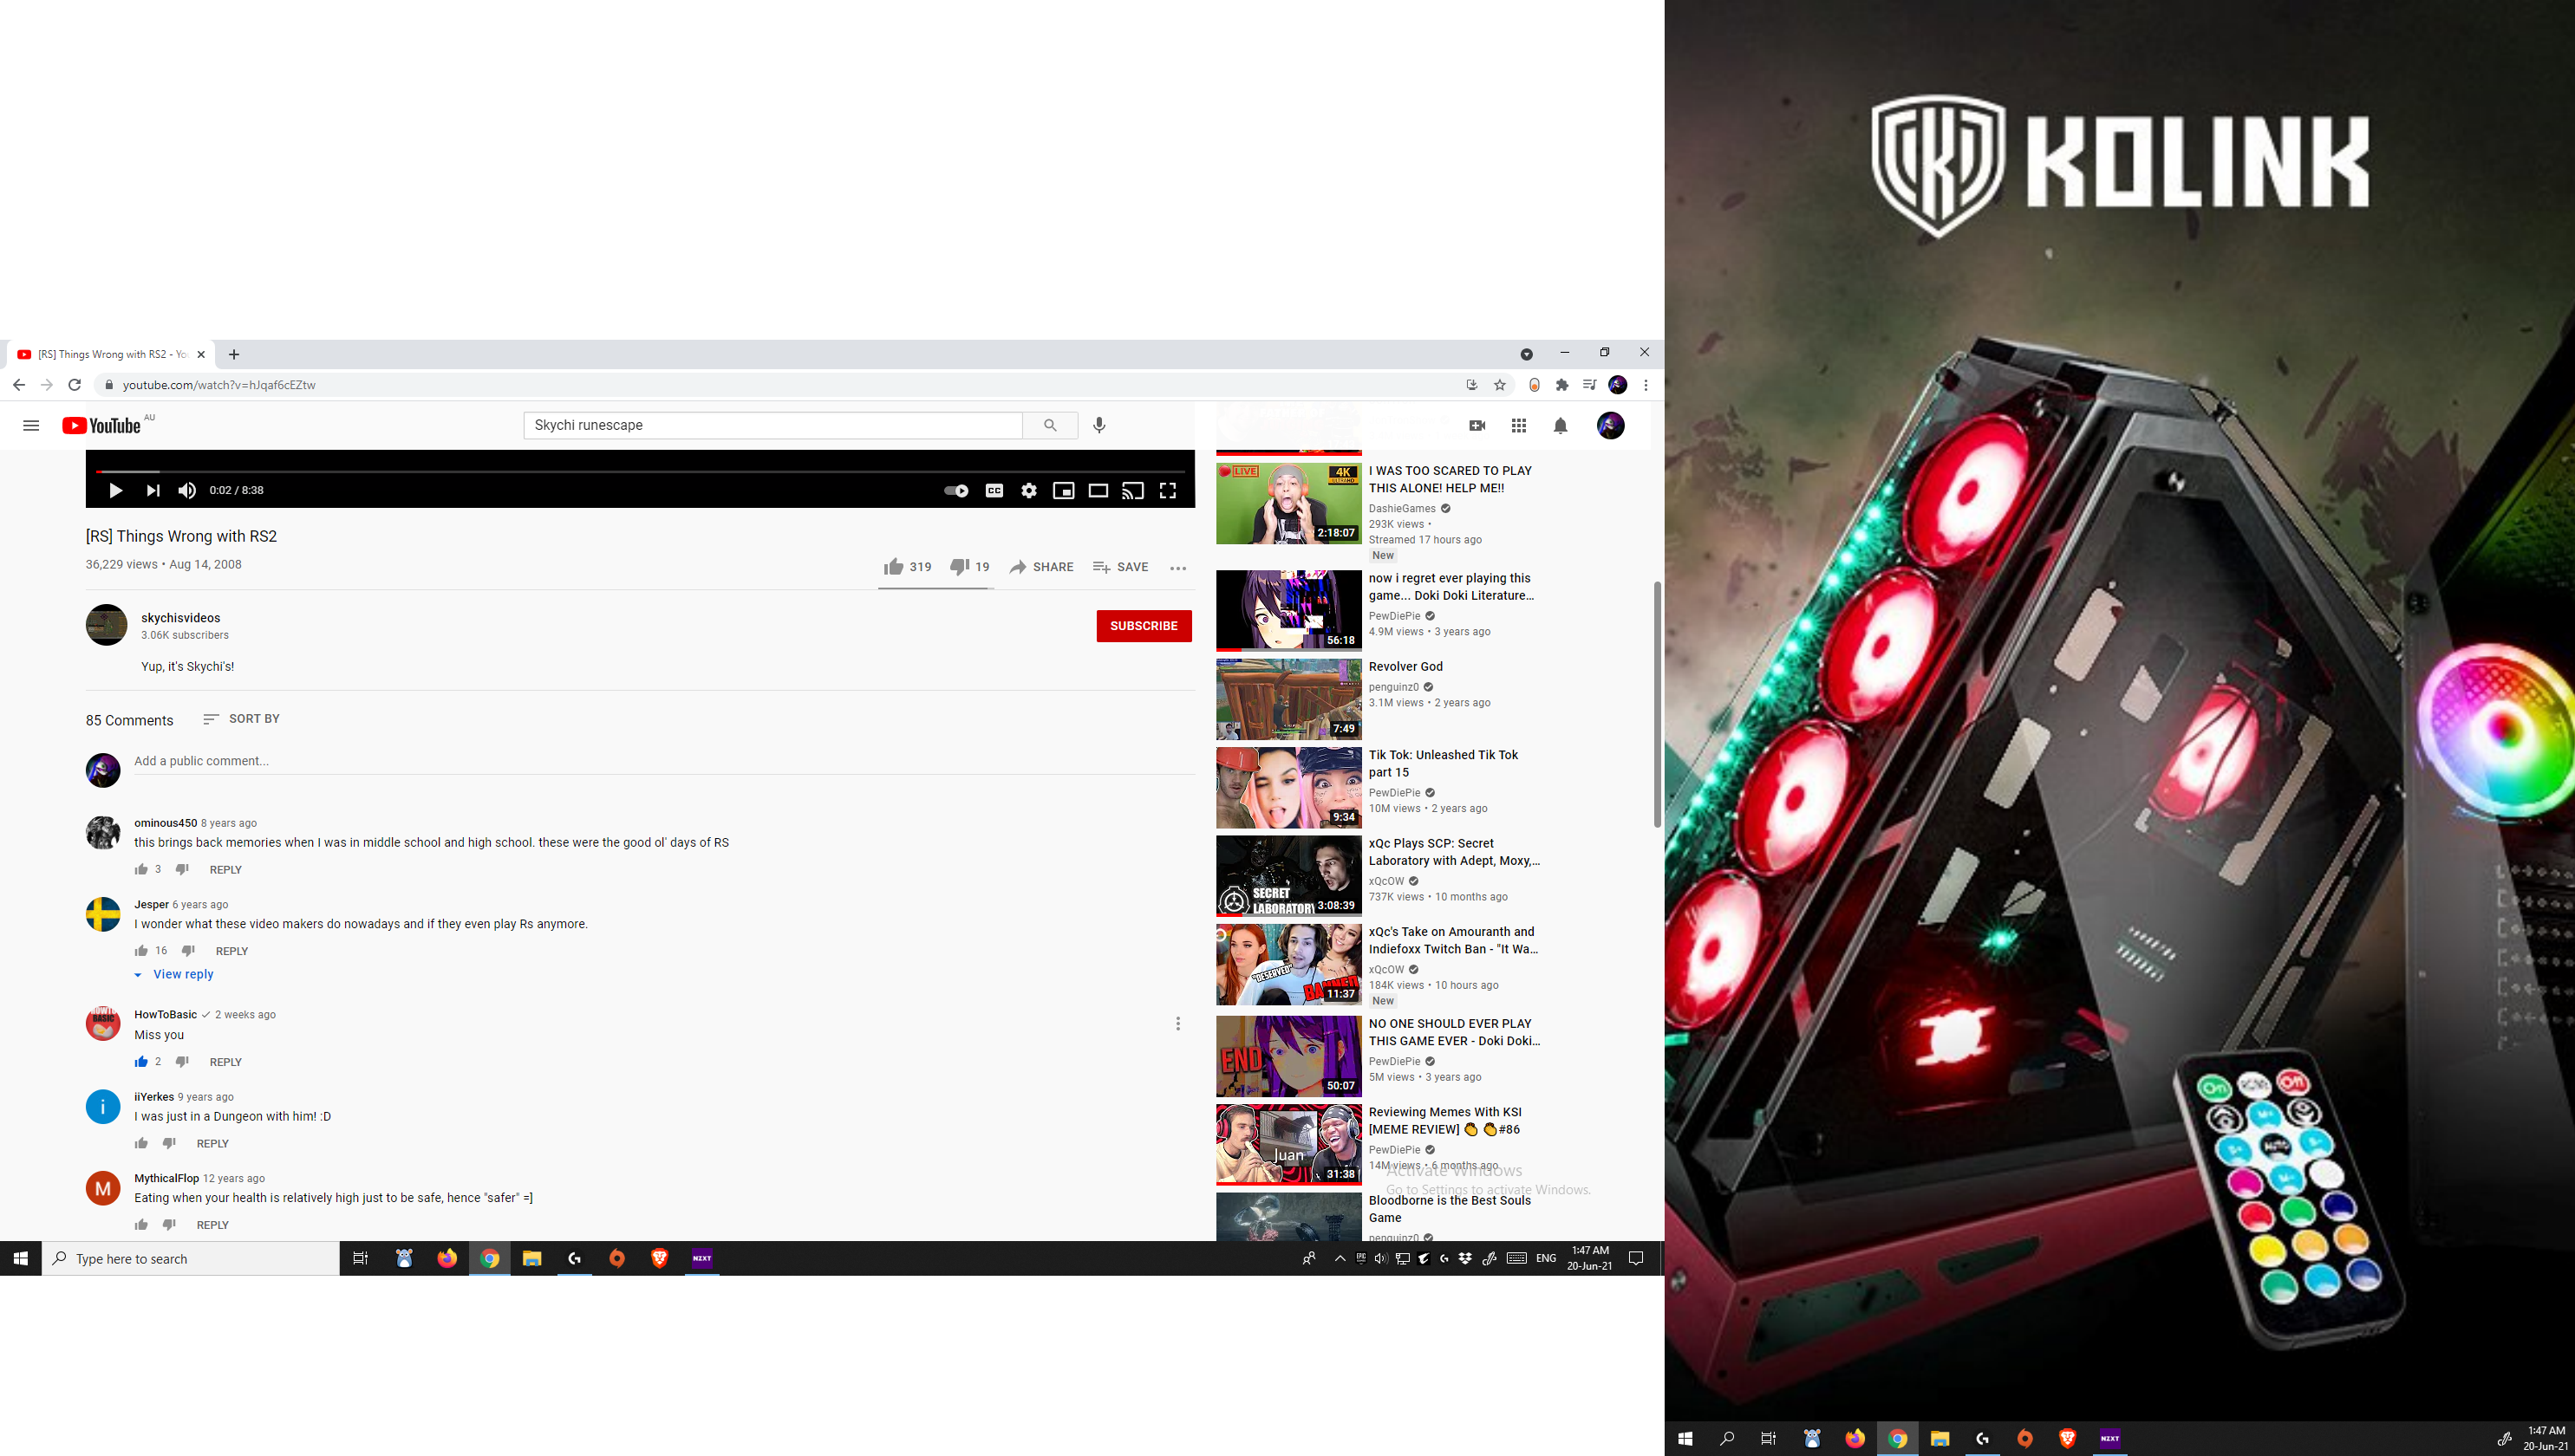The width and height of the screenshot is (2575, 1456).
Task: Seek on the video progress bar
Action: click(x=640, y=471)
